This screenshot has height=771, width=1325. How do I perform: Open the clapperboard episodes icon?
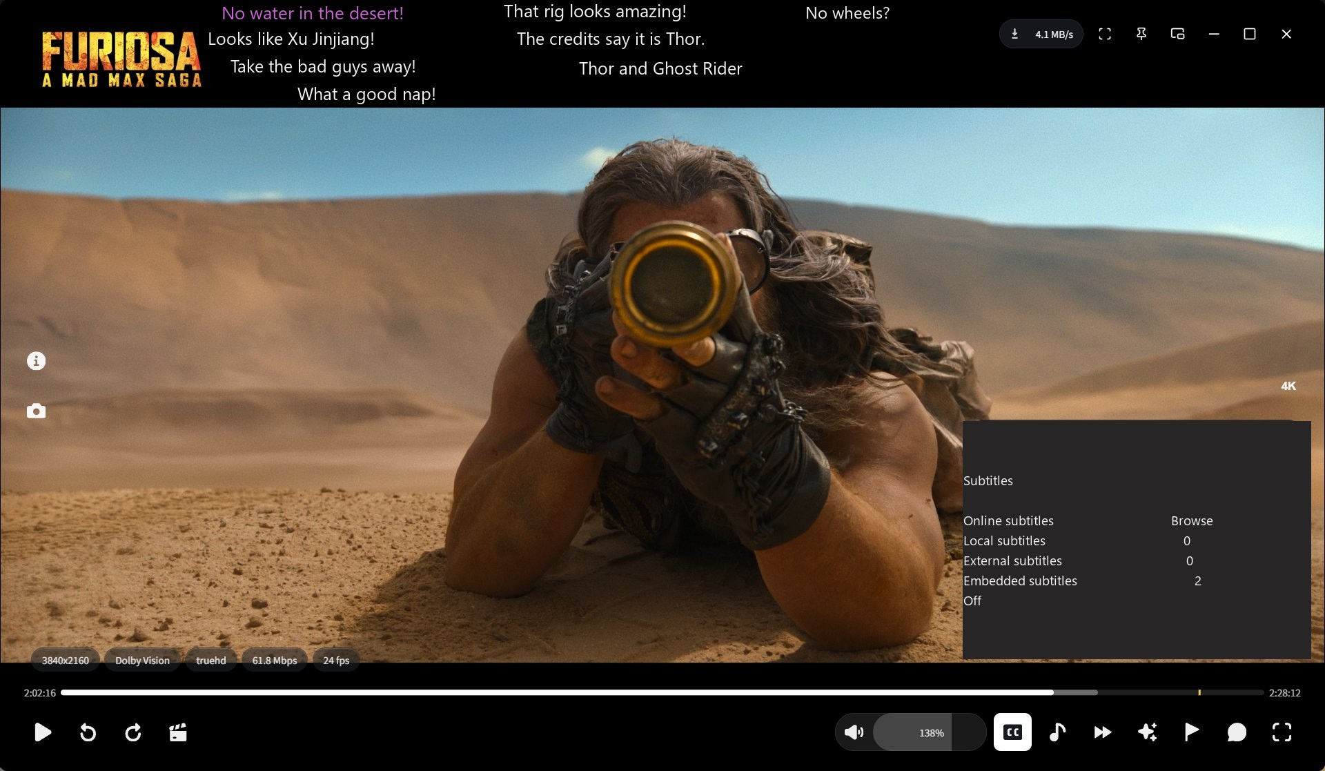tap(178, 732)
